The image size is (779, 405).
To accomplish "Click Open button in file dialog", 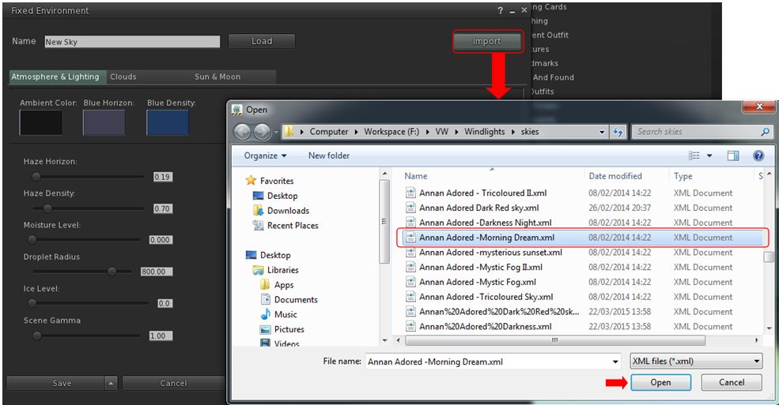I will pyautogui.click(x=660, y=383).
